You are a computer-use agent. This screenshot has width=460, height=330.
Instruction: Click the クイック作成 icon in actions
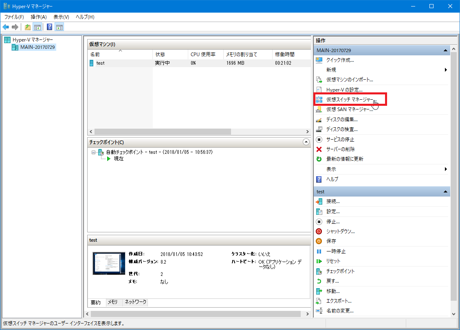point(319,60)
